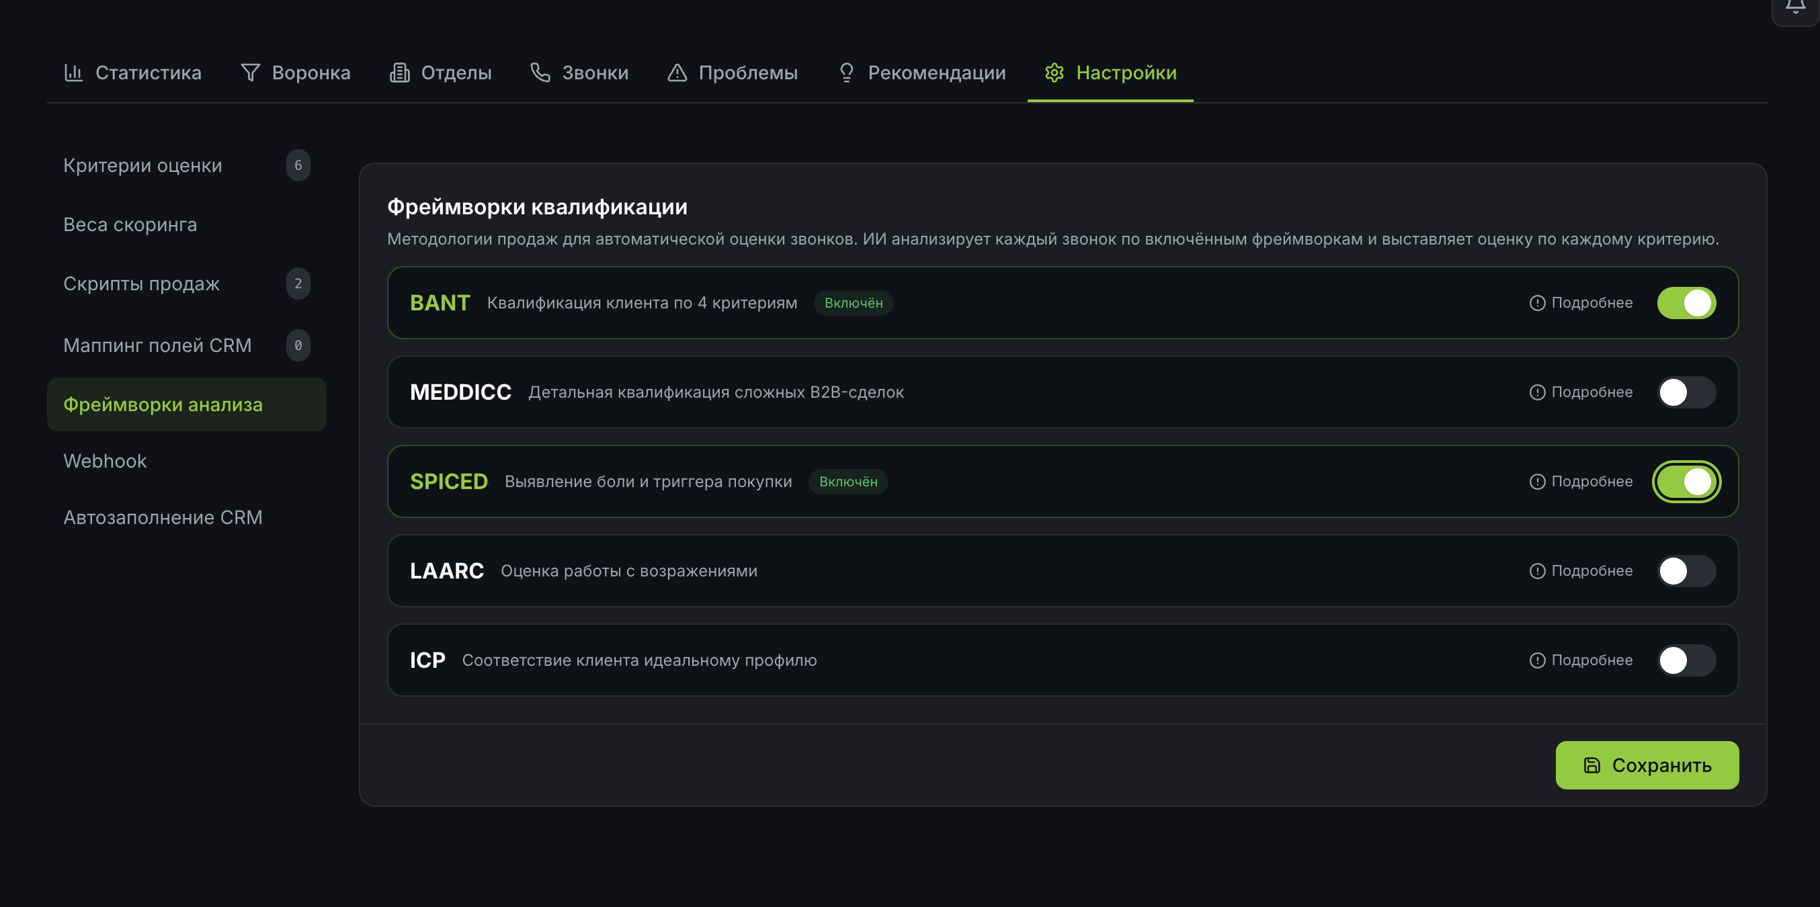Click the warning triangle icon for Проблемы
1820x907 pixels.
[x=677, y=73]
